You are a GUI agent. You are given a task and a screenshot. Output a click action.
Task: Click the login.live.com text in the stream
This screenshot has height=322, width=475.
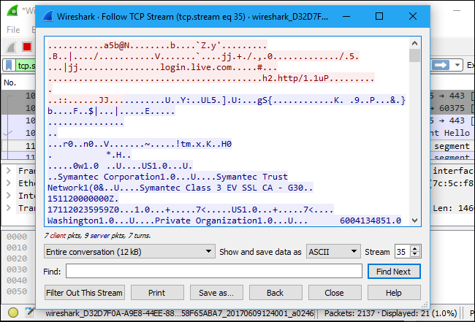(x=196, y=67)
